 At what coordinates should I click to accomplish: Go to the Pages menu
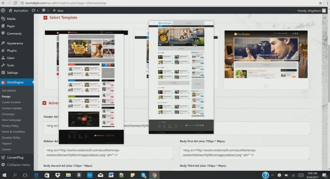pos(11,26)
